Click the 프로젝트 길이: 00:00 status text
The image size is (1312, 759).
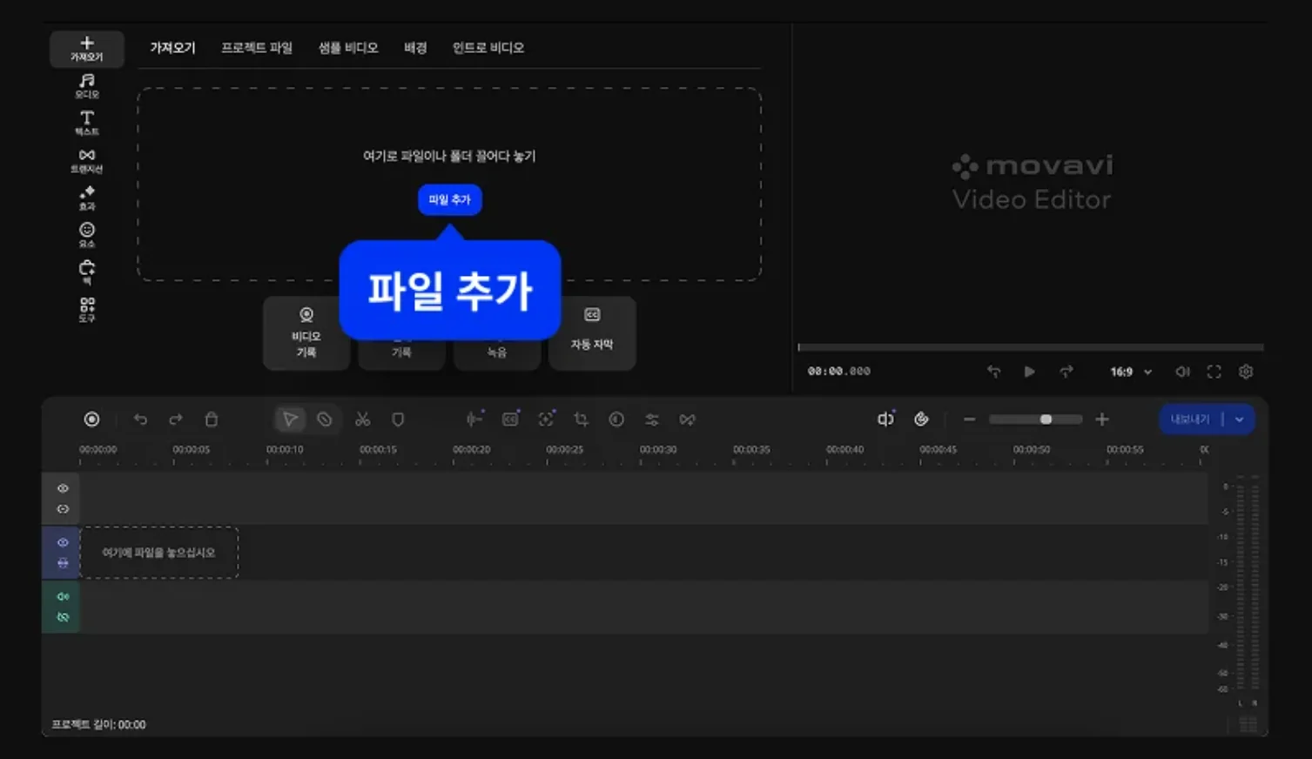pyautogui.click(x=98, y=724)
